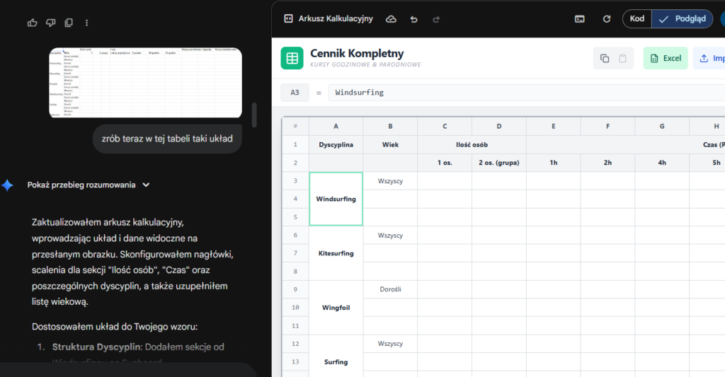This screenshot has width=725, height=377.
Task: Click the thumbs up icon
Action: tap(32, 23)
